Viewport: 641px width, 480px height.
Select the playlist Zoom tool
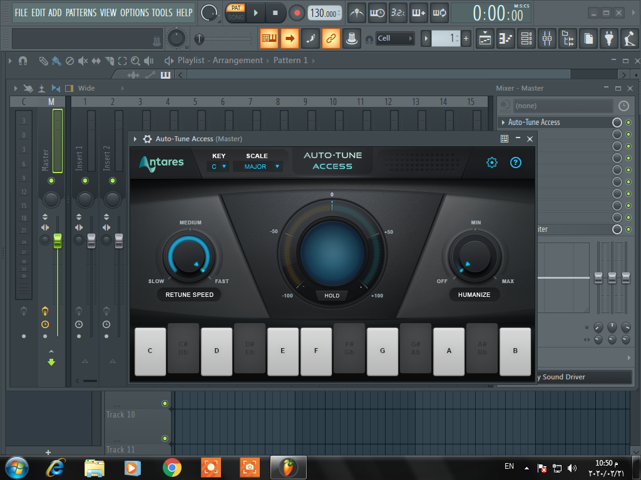click(135, 61)
